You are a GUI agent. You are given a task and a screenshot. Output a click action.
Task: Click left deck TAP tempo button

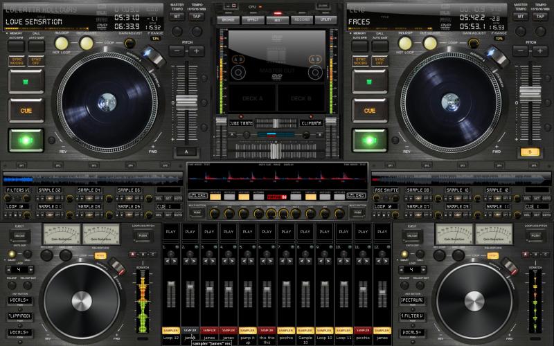coord(197,16)
